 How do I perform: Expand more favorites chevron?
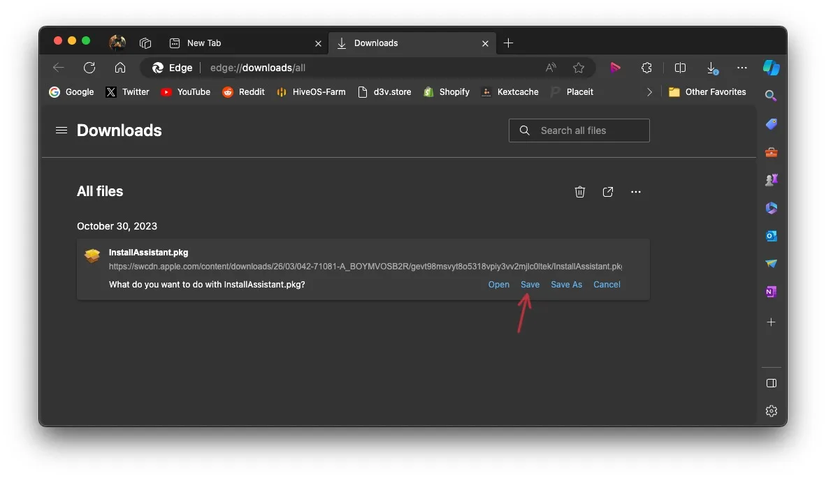649,92
